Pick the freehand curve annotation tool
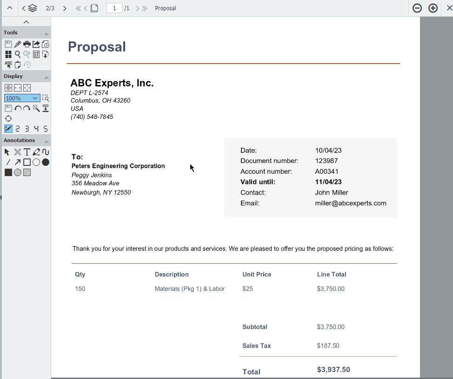The width and height of the screenshot is (453, 379). click(46, 152)
